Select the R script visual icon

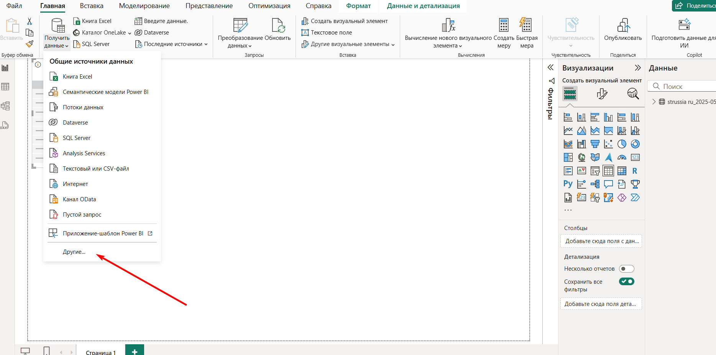(635, 171)
